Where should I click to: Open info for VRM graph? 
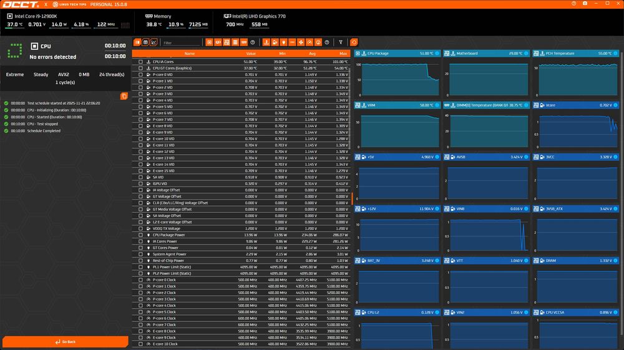(x=437, y=105)
